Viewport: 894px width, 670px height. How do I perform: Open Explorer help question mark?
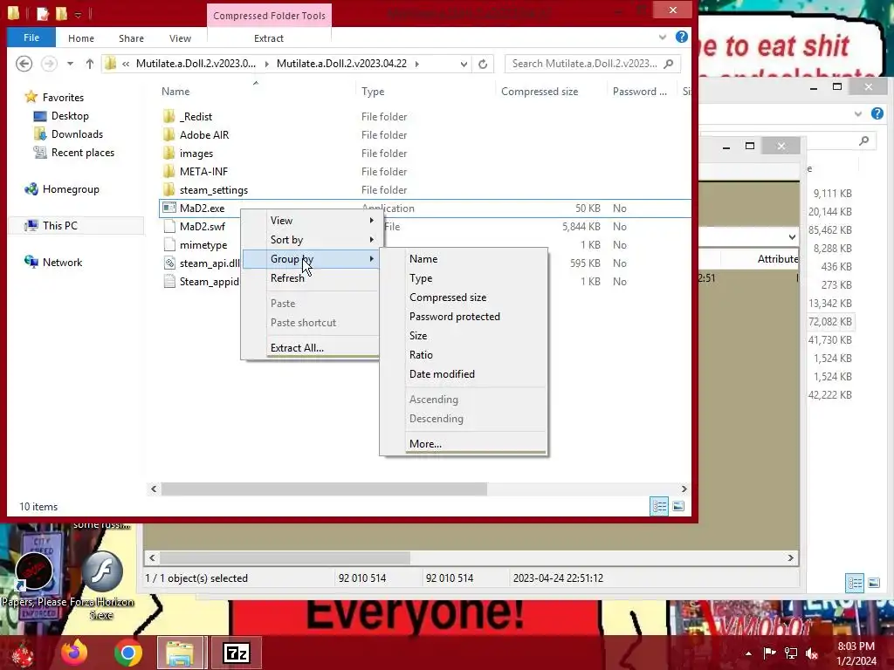pos(681,37)
